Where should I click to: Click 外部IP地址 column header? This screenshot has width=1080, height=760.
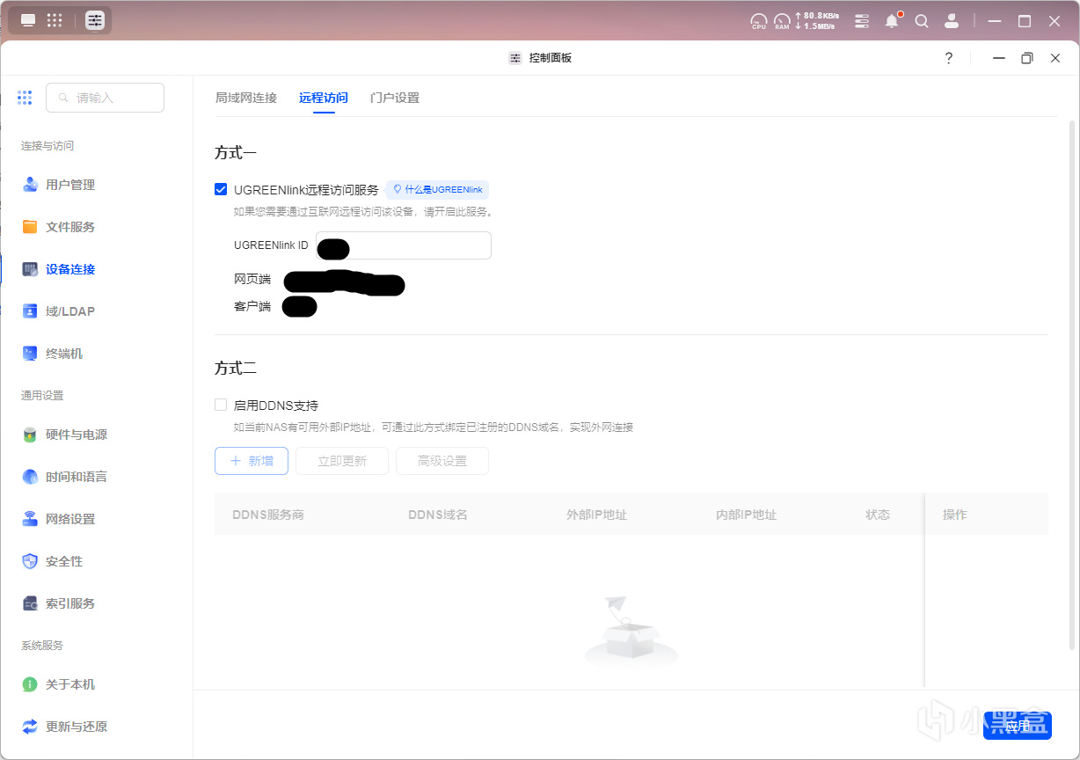(x=597, y=515)
